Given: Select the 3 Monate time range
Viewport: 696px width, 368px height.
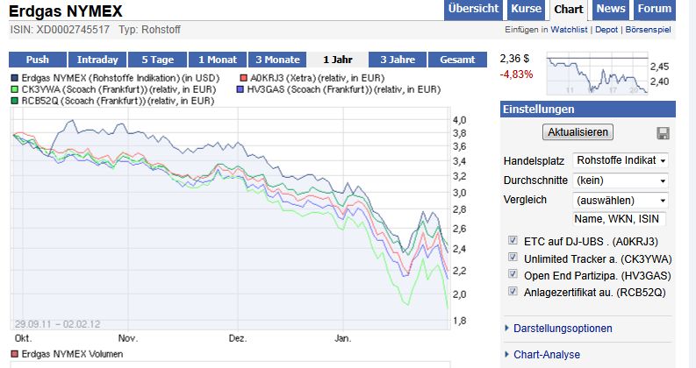Looking at the screenshot, I should click(277, 60).
